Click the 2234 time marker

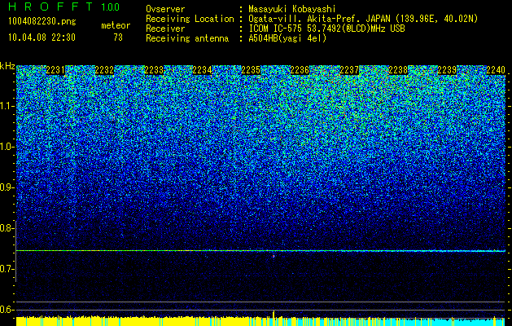pos(202,70)
